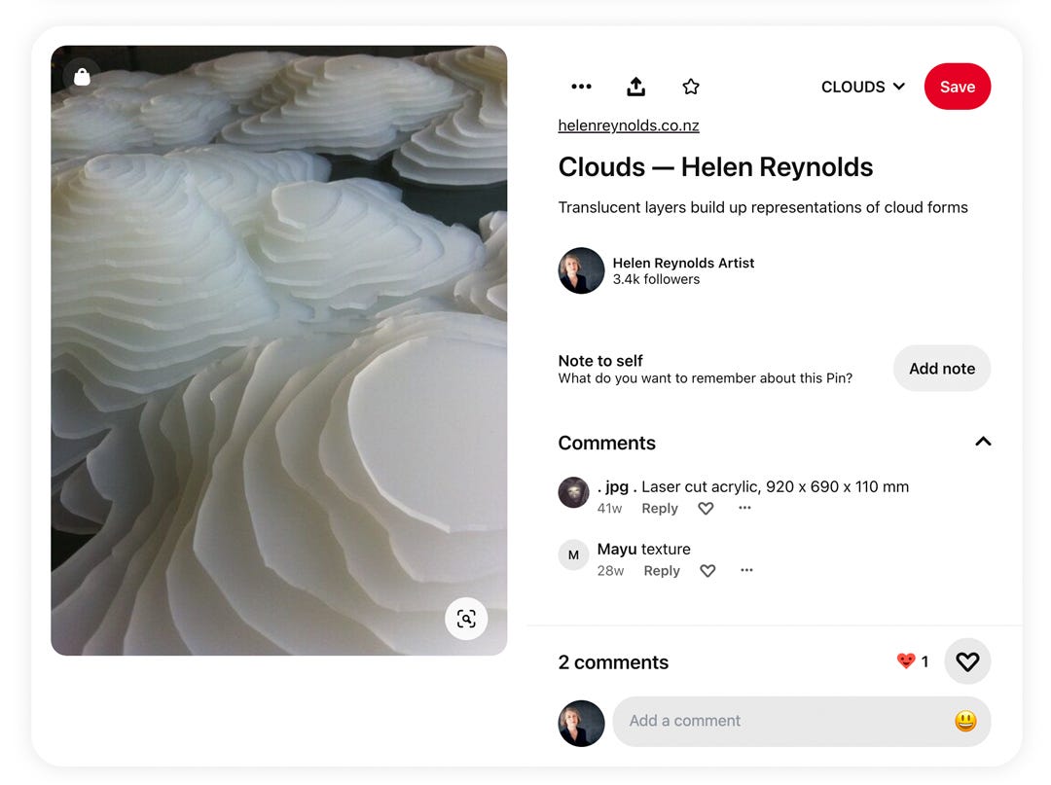The height and width of the screenshot is (785, 1051).
Task: Focus the Add a comment field
Action: coord(802,722)
